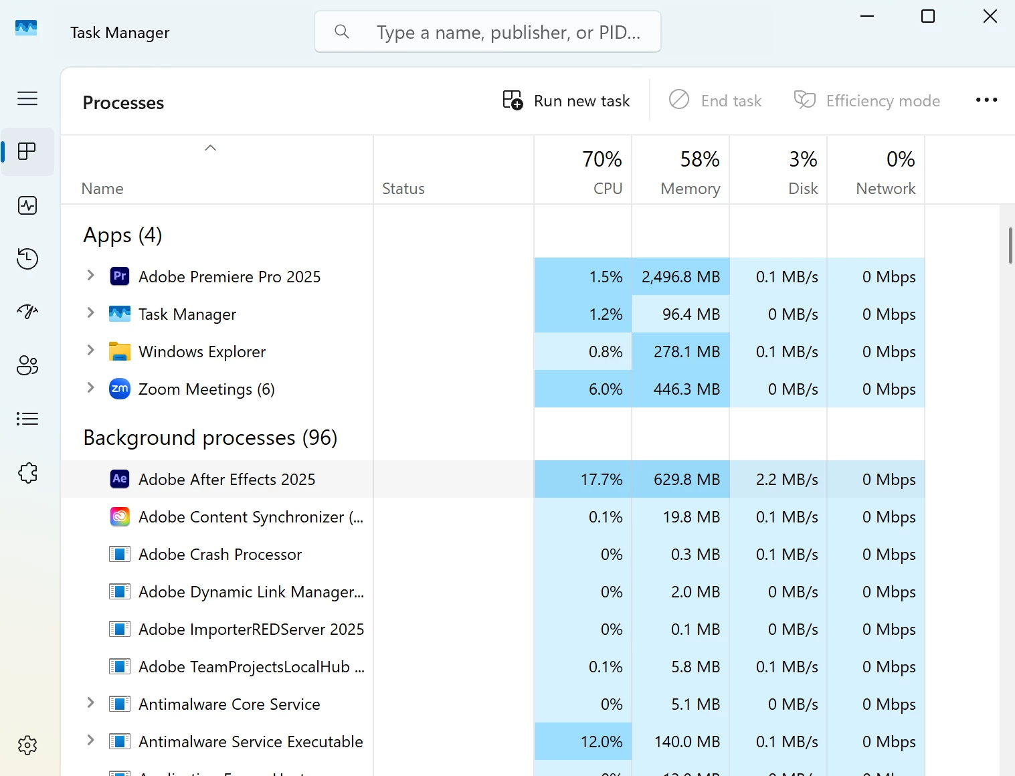Click the Apps (4) group heading
This screenshot has height=776, width=1015.
tap(122, 235)
